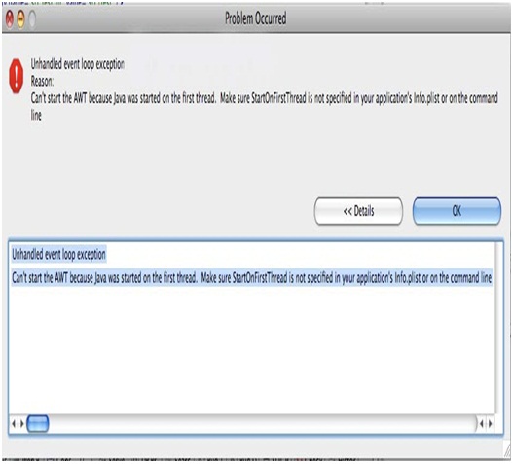Collapse details using the << Details button
Viewport: 512px width, 464px height.
[x=358, y=211]
